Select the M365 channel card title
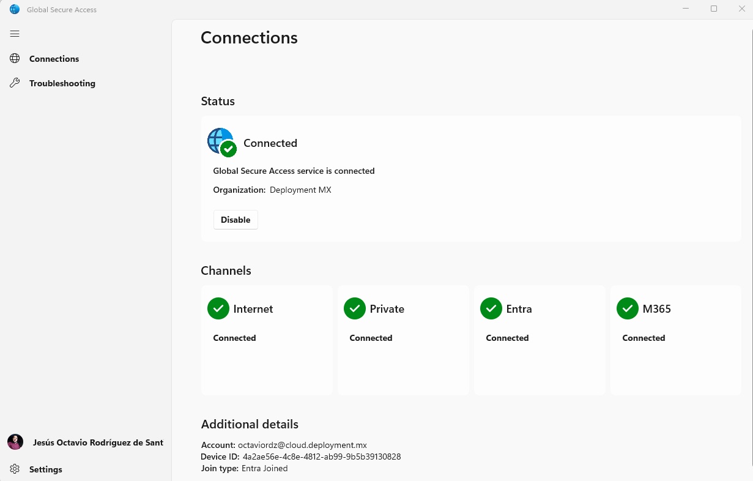Viewport: 753px width, 481px height. click(657, 309)
